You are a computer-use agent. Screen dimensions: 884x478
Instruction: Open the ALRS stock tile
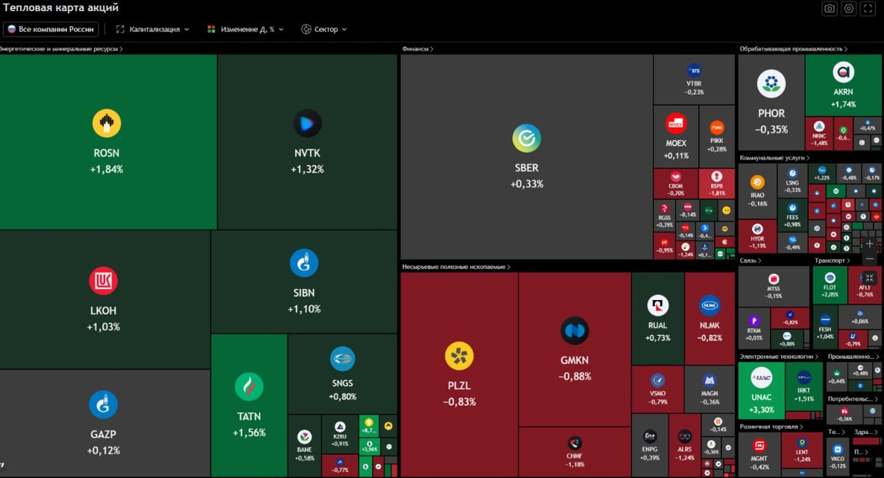(684, 445)
